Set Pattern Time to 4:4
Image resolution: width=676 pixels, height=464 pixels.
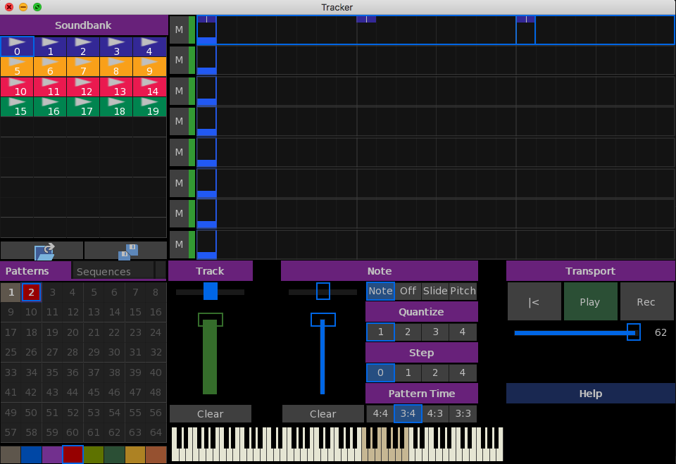coord(380,413)
